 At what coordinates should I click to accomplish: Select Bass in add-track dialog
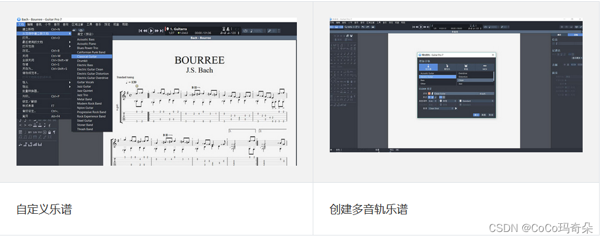tap(438, 80)
